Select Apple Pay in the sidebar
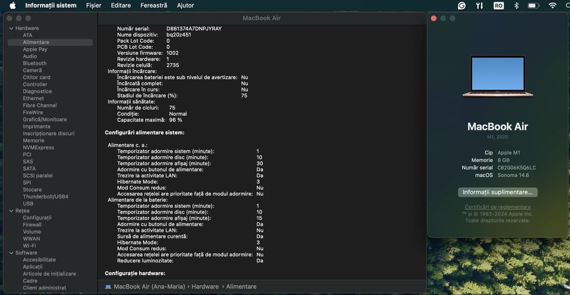570x295 pixels. 35,50
